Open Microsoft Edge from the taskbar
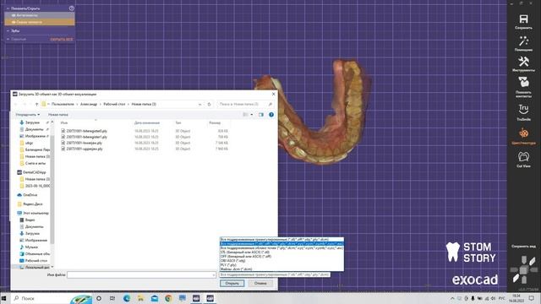The height and width of the screenshot is (304, 541). 127,298
